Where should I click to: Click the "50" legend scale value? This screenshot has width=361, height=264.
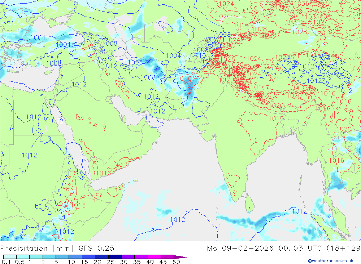177,262
